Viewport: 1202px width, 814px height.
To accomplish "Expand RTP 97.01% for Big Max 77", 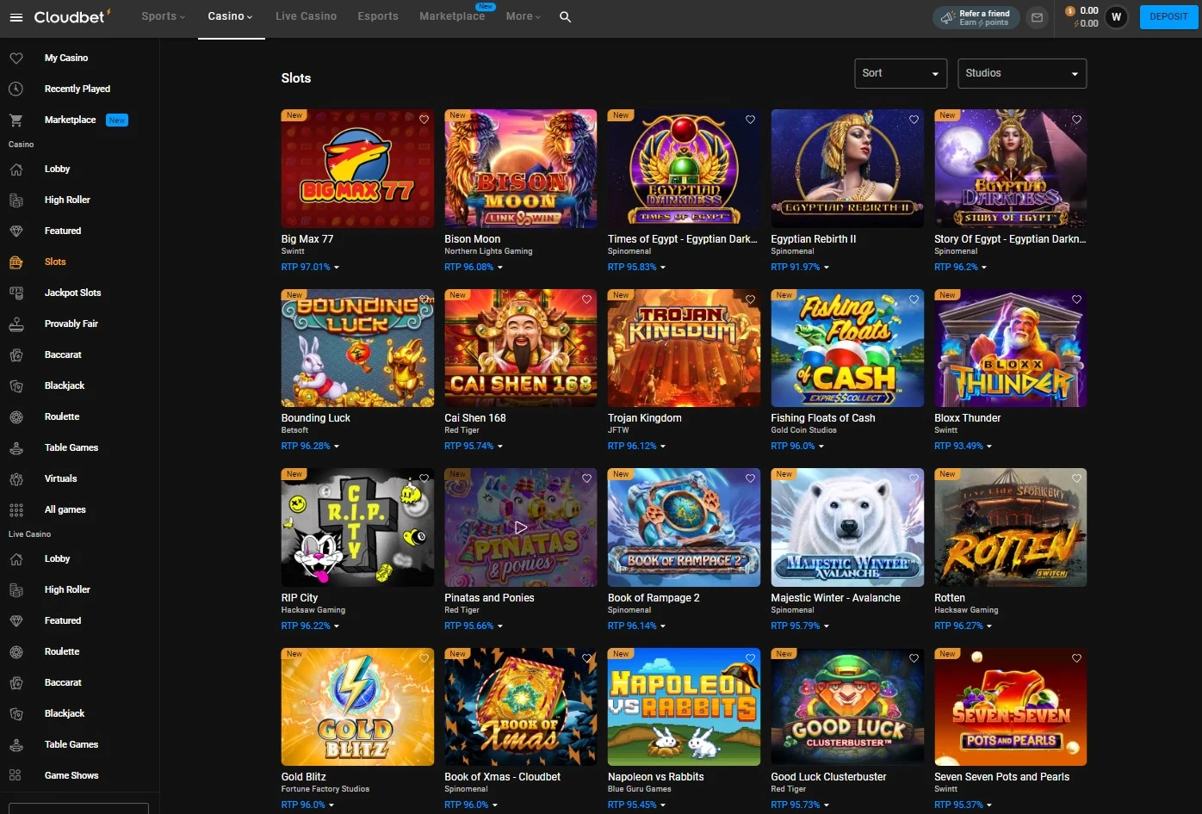I will pos(310,267).
